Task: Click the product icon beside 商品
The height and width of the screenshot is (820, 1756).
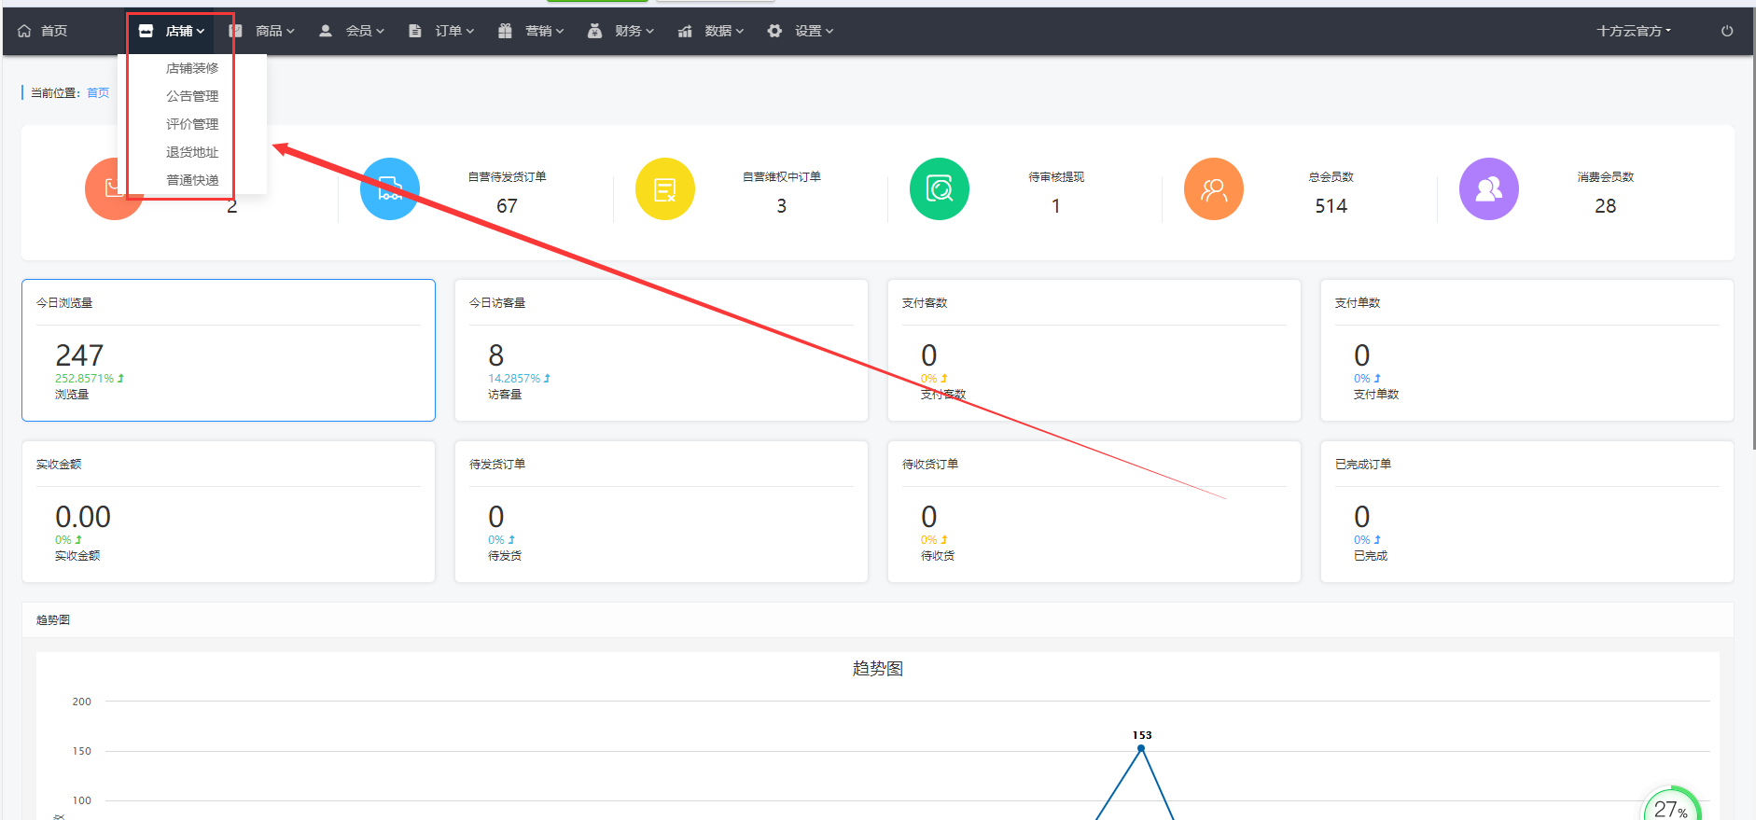Action: coord(236,31)
